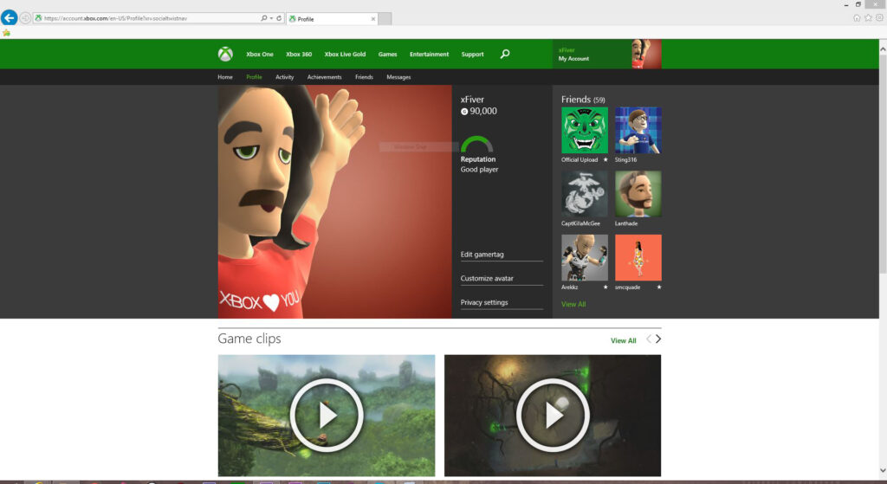Open the Achievements tab
The image size is (887, 484).
[324, 77]
